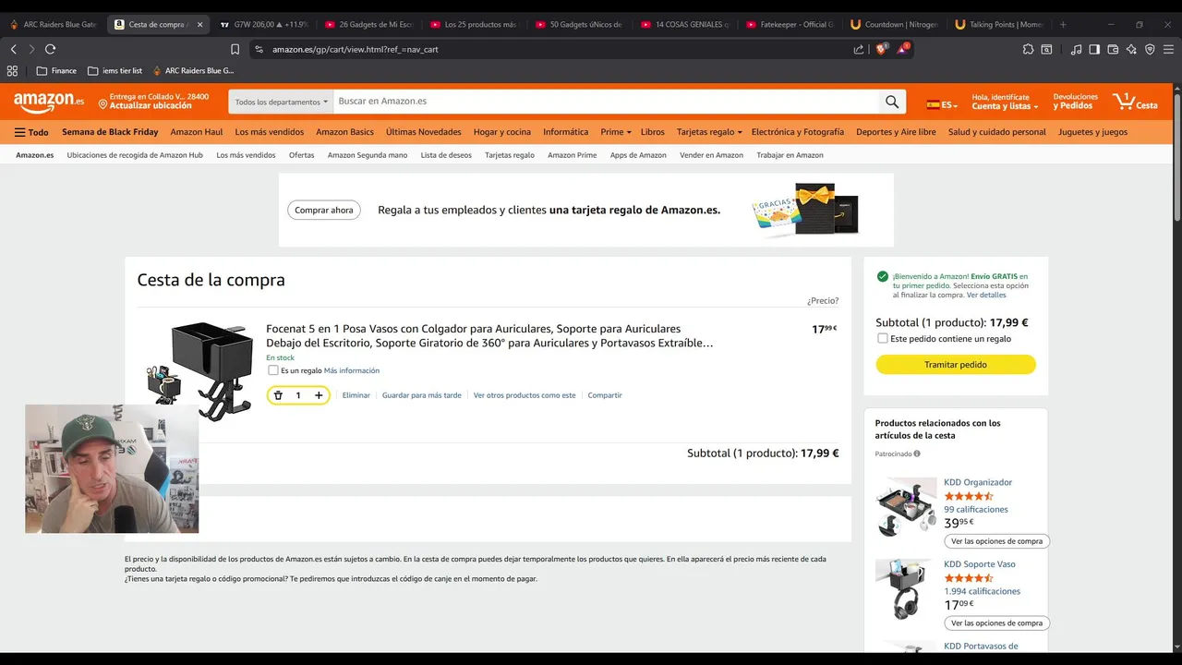
Task: Open the ES language dropdown
Action: 942,104
